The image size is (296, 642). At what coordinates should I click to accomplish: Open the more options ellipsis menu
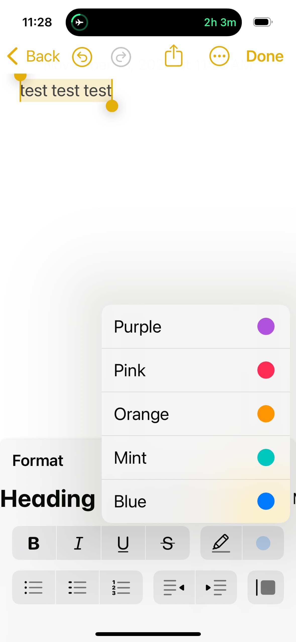point(219,56)
